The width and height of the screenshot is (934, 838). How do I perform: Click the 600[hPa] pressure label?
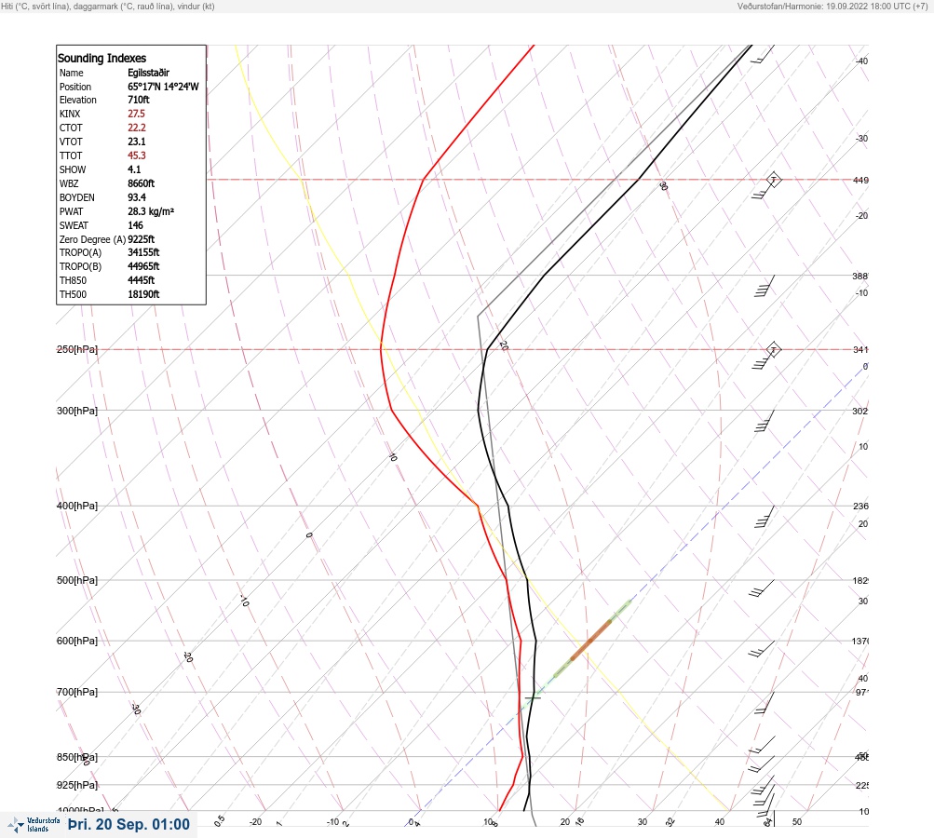coord(77,641)
